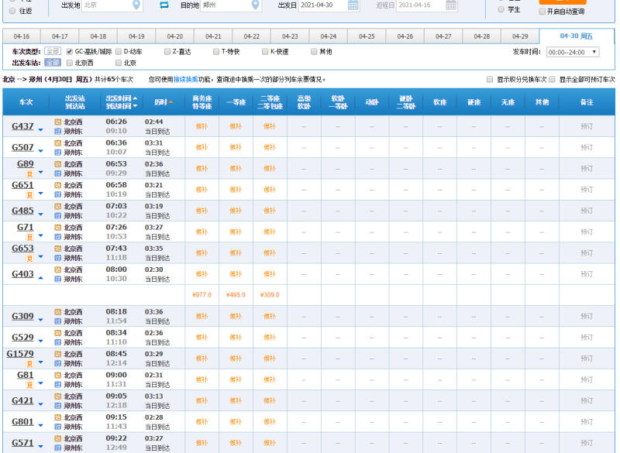Uncheck the GC-高铁/城际 train type checkbox
620x453 pixels.
[70, 51]
